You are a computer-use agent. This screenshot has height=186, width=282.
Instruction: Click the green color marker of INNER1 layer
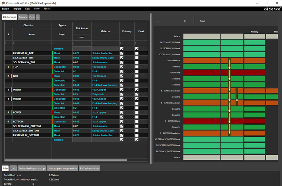12,90
